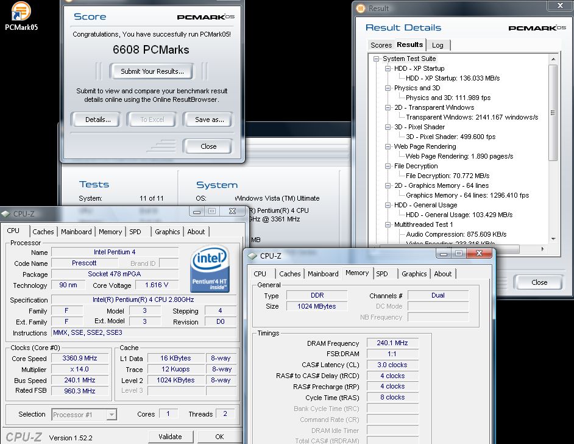Viewport: 574px width, 444px height.
Task: Collapse the System Test Suite node
Action: (376, 59)
